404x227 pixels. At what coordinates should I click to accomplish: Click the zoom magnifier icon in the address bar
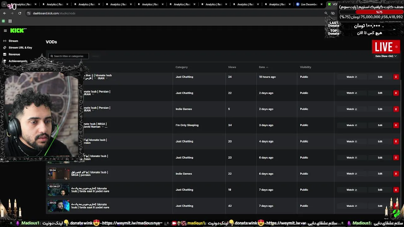click(326, 13)
